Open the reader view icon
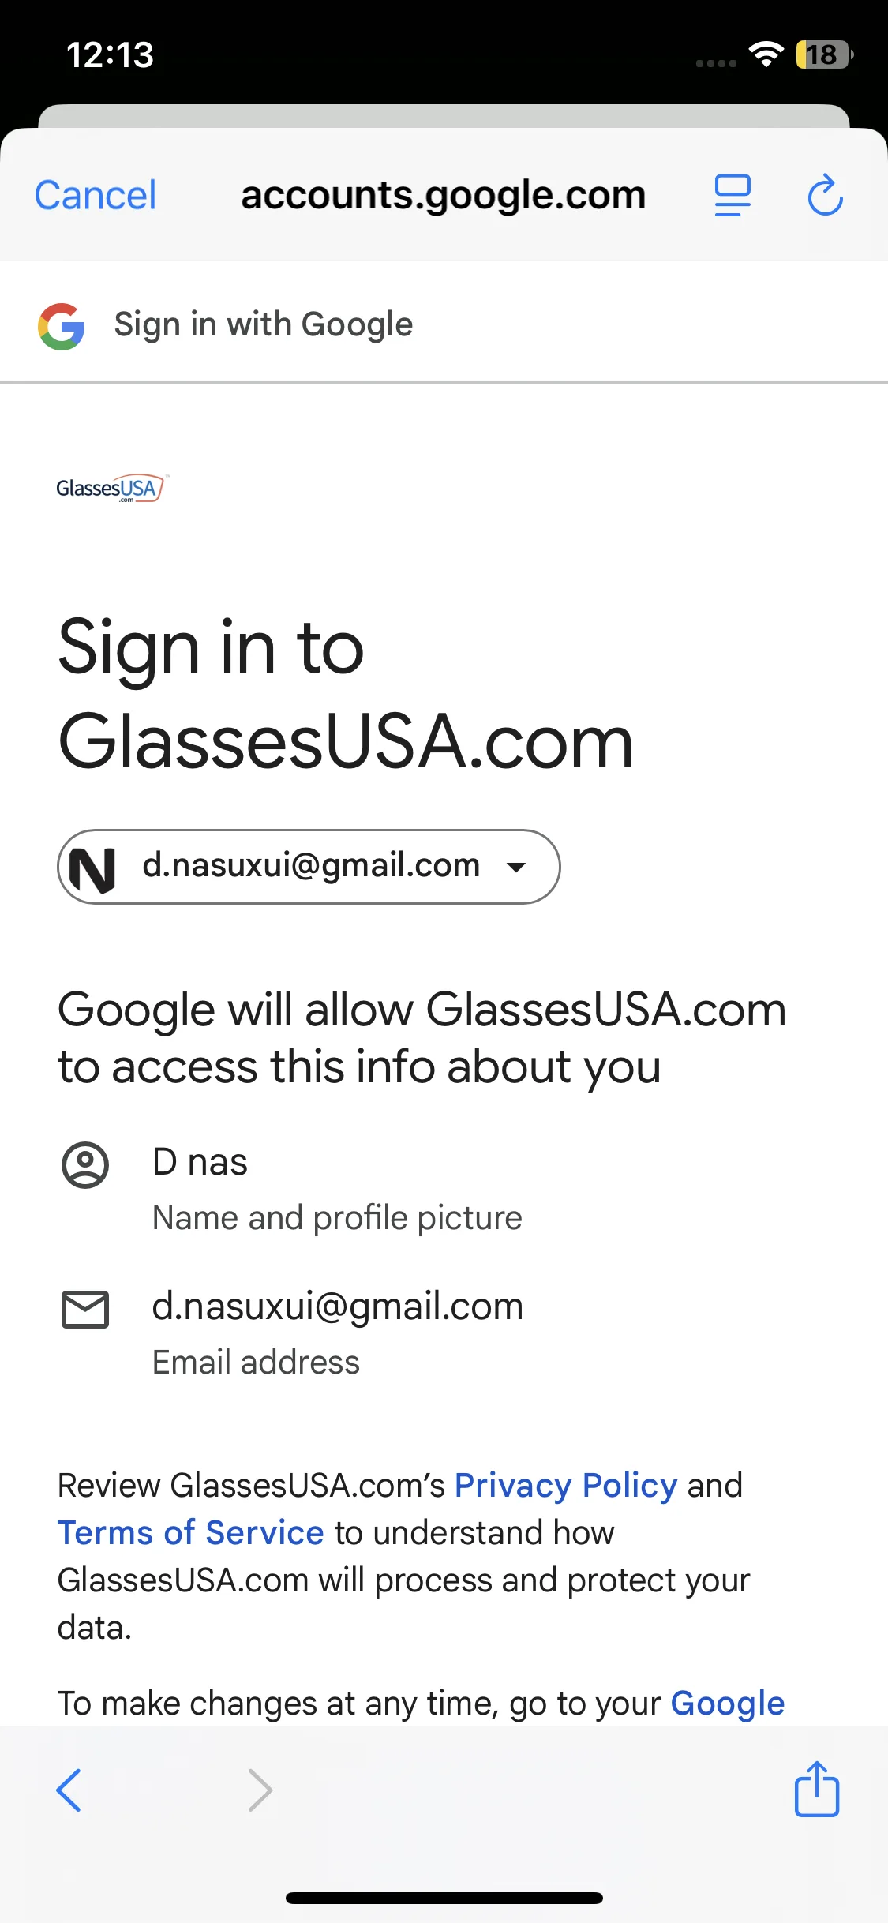 [x=733, y=195]
